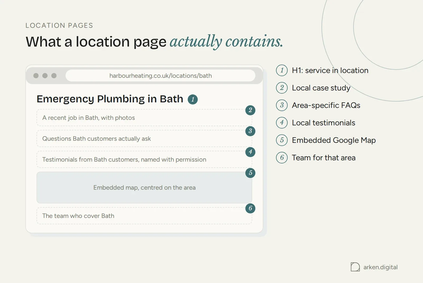The image size is (423, 283).
Task: Click the middle grey window dot
Action: pyautogui.click(x=45, y=76)
